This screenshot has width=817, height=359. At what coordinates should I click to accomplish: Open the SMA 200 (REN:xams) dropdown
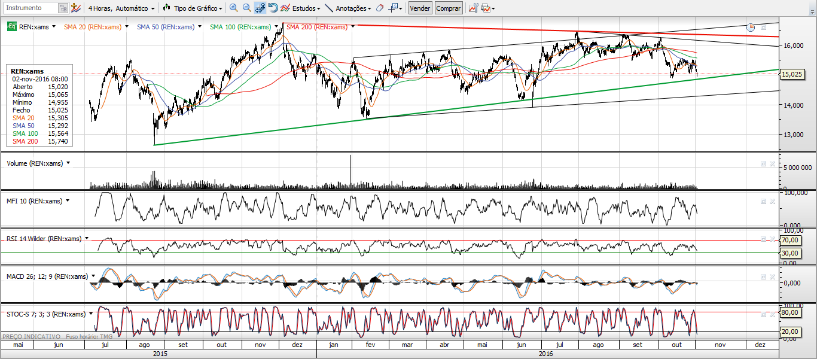click(352, 27)
